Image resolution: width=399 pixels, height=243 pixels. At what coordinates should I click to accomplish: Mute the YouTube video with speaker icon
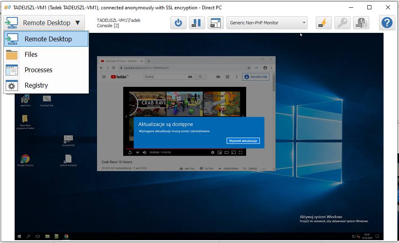[144, 153]
